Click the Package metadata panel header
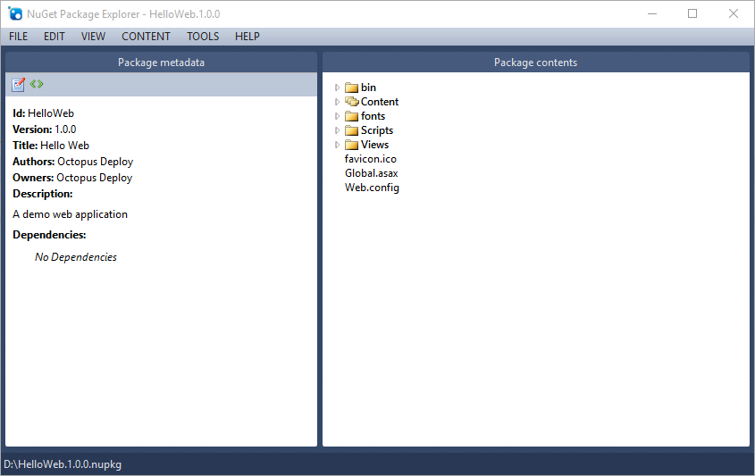The height and width of the screenshot is (476, 755). (162, 63)
